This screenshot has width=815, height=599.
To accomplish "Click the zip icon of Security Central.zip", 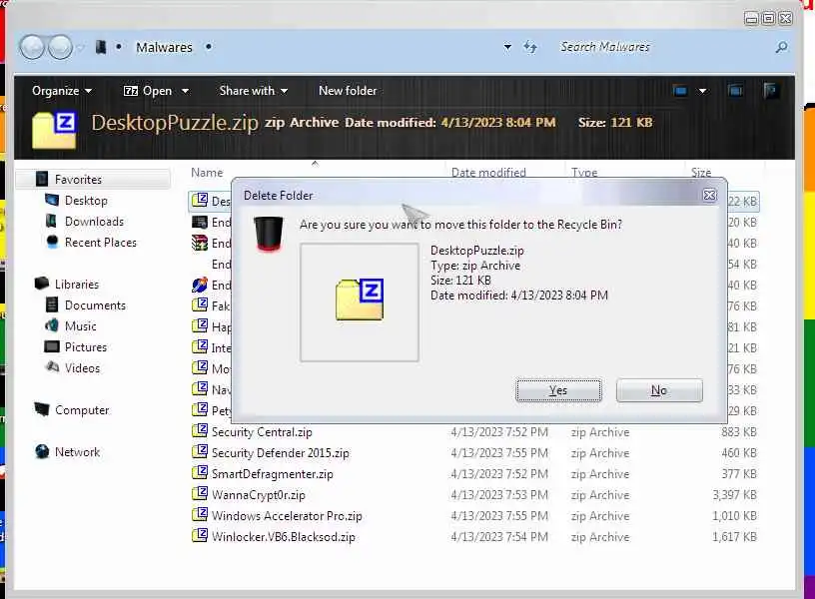I will [200, 431].
